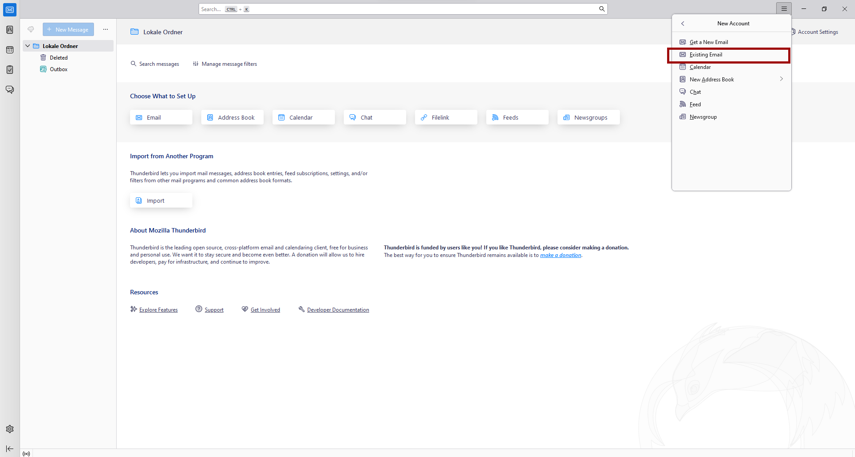Choose Chat in New Account menu
The image size is (855, 457).
731,92
